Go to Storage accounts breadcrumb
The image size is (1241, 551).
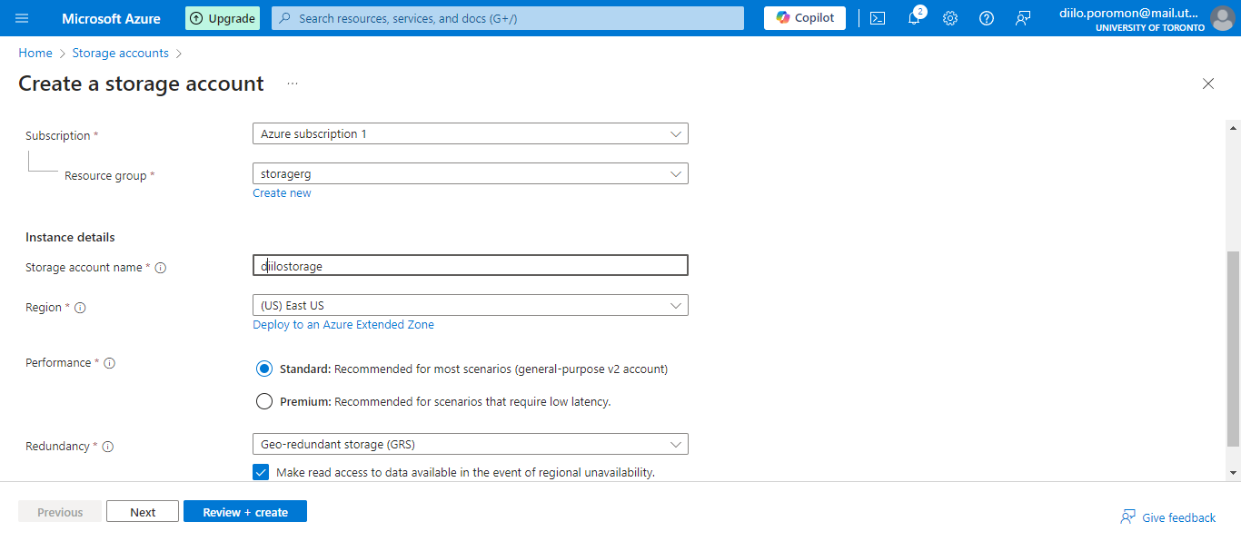120,53
